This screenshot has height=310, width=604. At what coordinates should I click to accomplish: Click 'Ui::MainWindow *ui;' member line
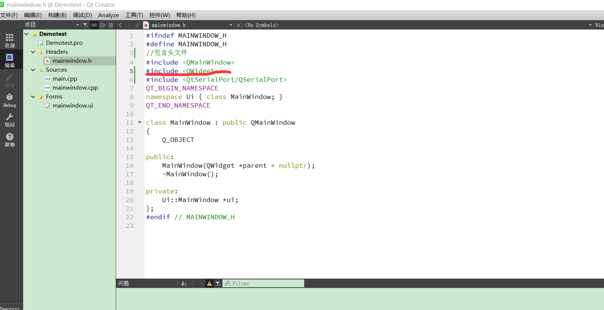pos(200,200)
